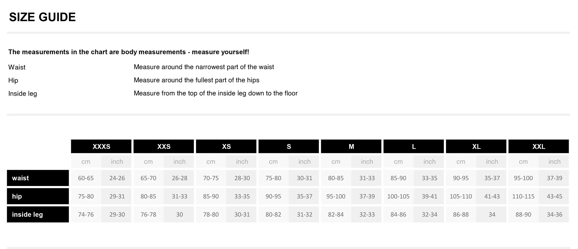Click inside leg 34-36 inch for XXL
This screenshot has width=578, height=249.
click(554, 214)
